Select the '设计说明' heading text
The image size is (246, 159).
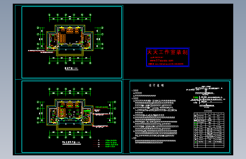(x=156, y=85)
